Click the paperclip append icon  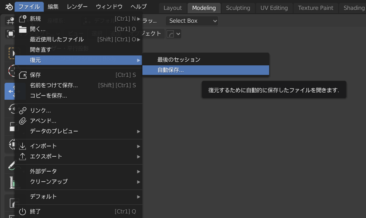23,121
